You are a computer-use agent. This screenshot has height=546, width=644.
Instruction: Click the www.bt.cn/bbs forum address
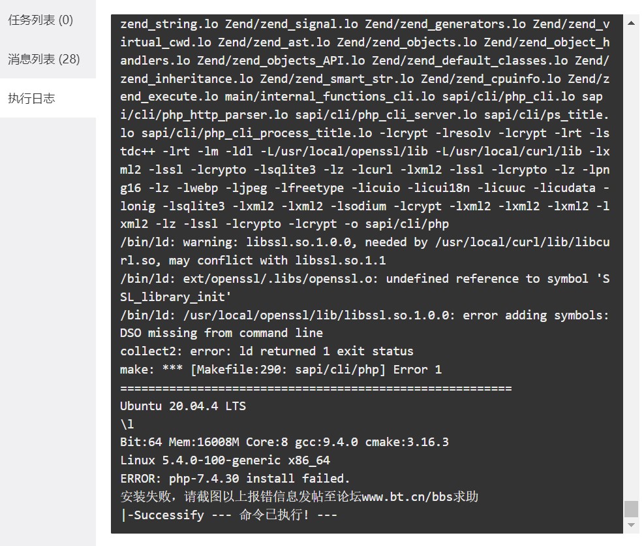407,496
